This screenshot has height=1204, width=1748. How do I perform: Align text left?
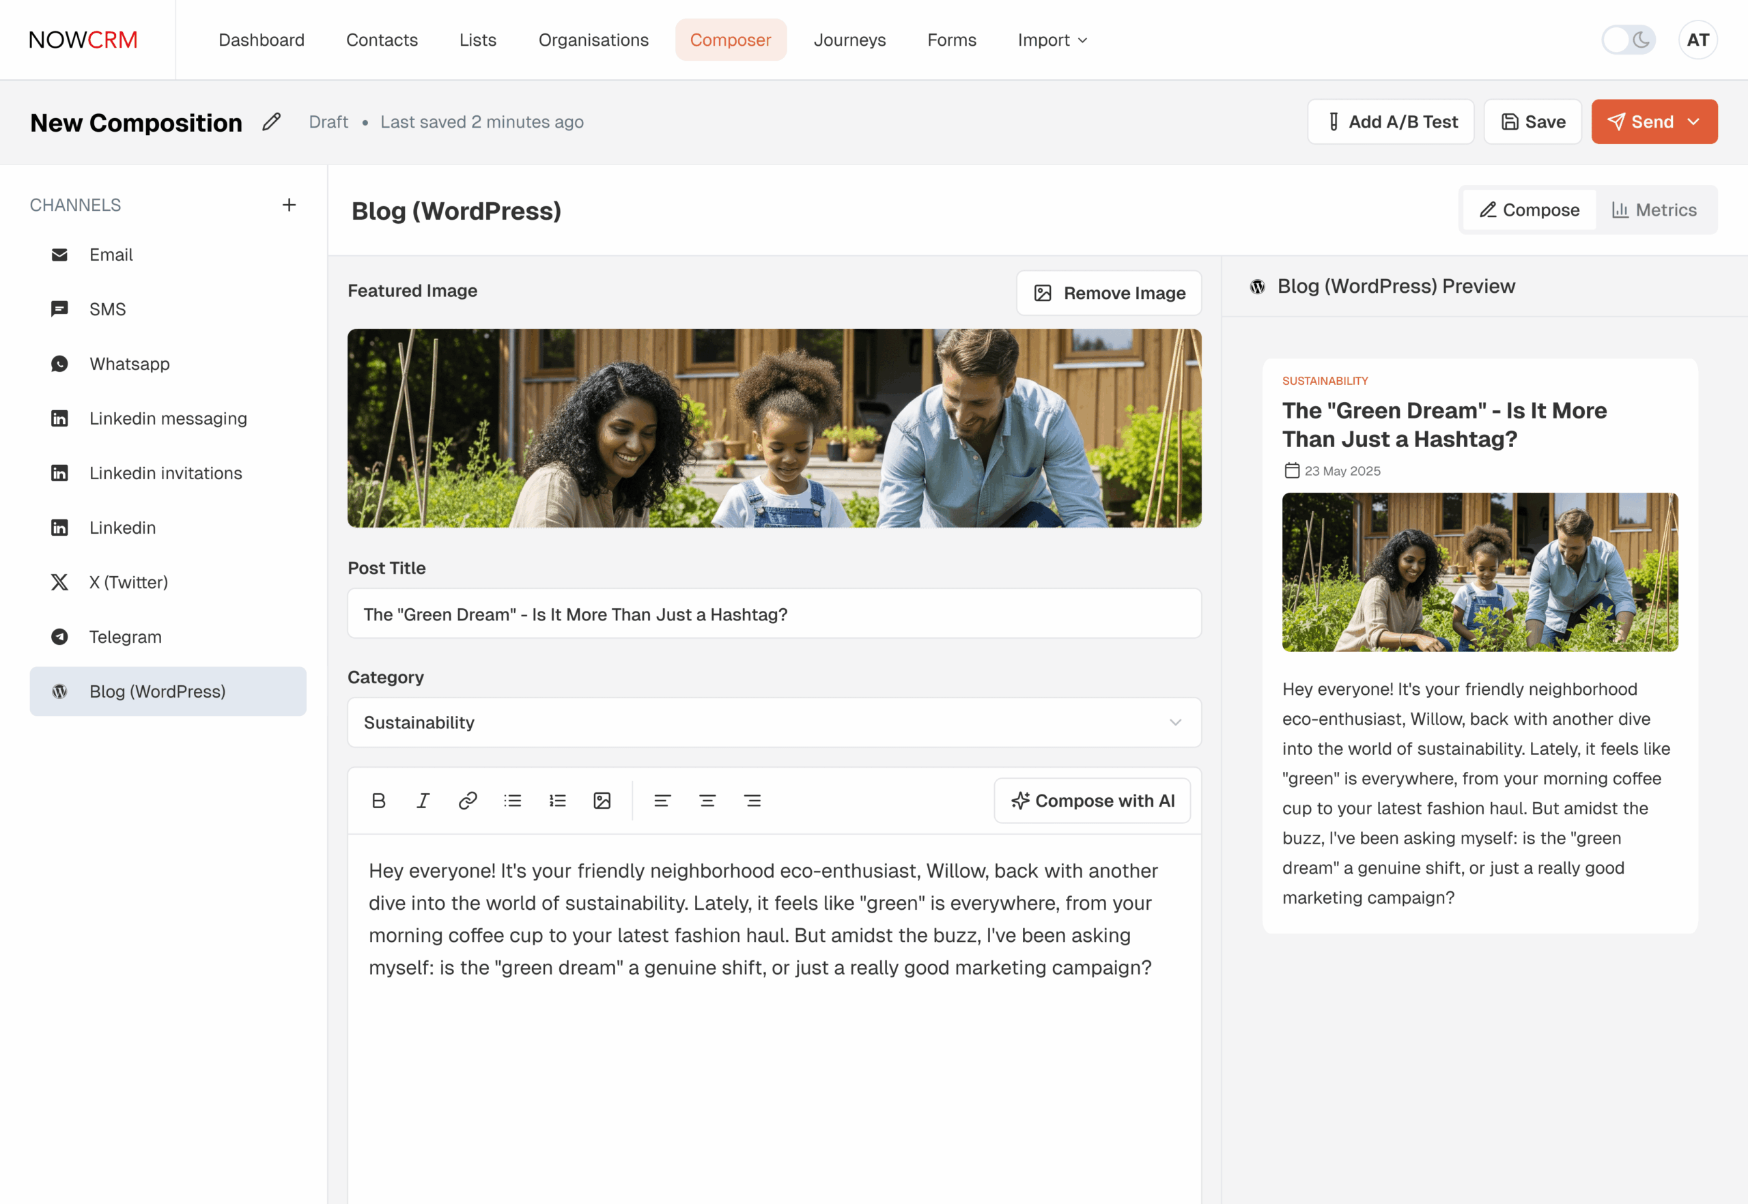coord(662,801)
